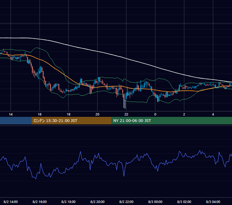This screenshot has width=232, height=205.
Task: Click the hour label 20 under chart
Action: point(97,114)
